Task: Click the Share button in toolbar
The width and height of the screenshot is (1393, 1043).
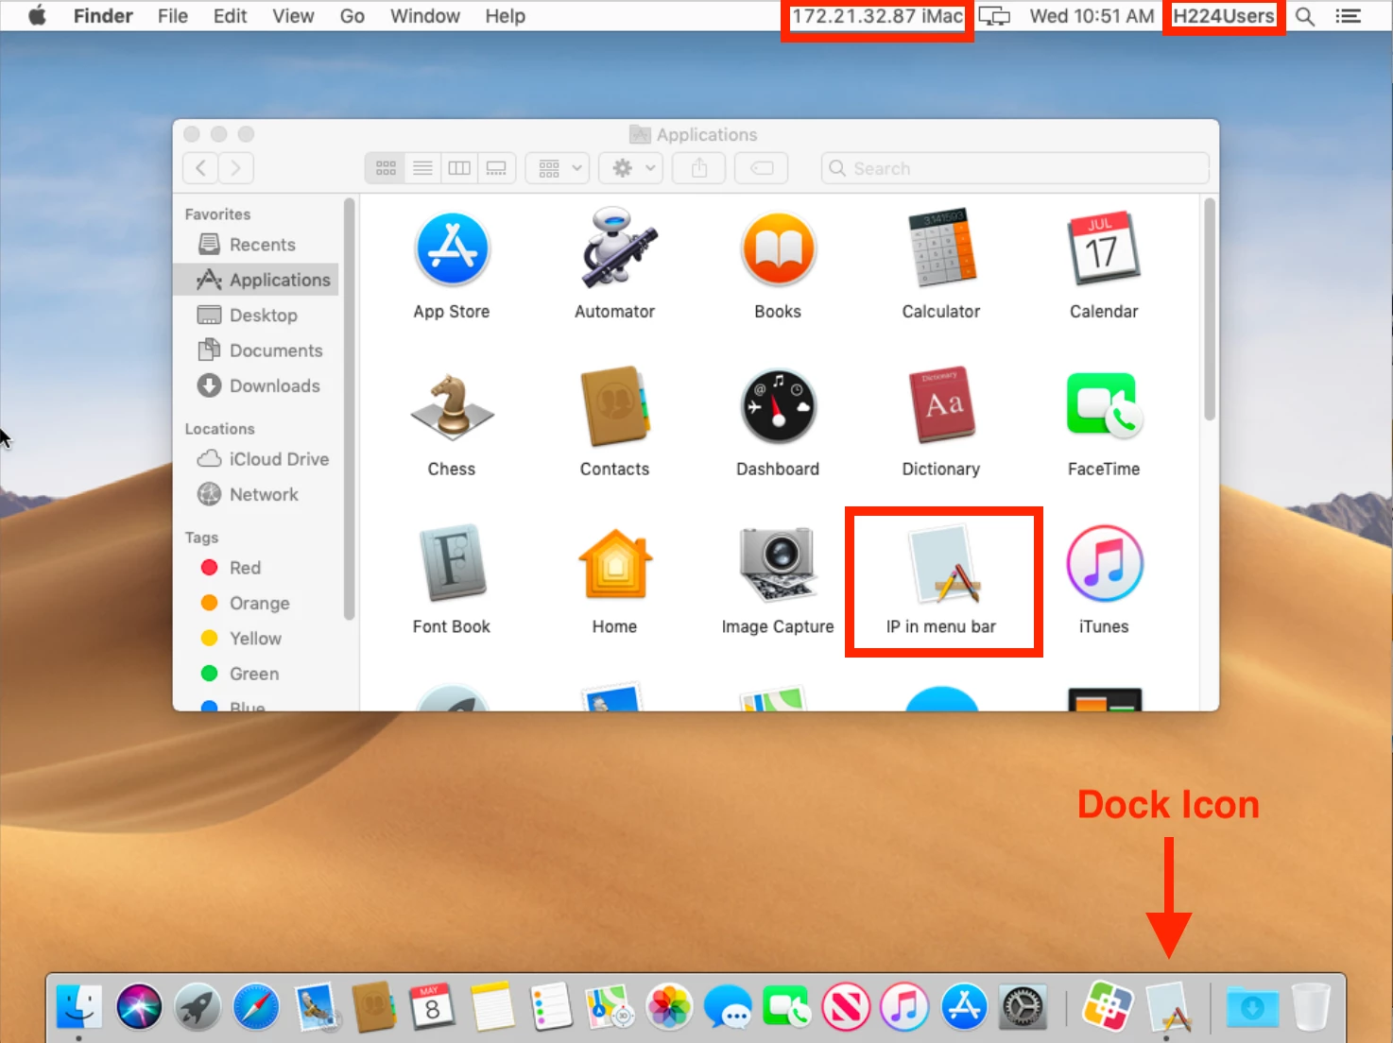Action: coord(699,168)
